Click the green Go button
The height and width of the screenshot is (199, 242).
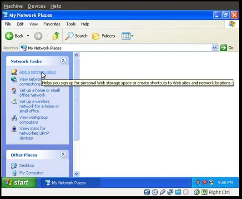(227, 48)
